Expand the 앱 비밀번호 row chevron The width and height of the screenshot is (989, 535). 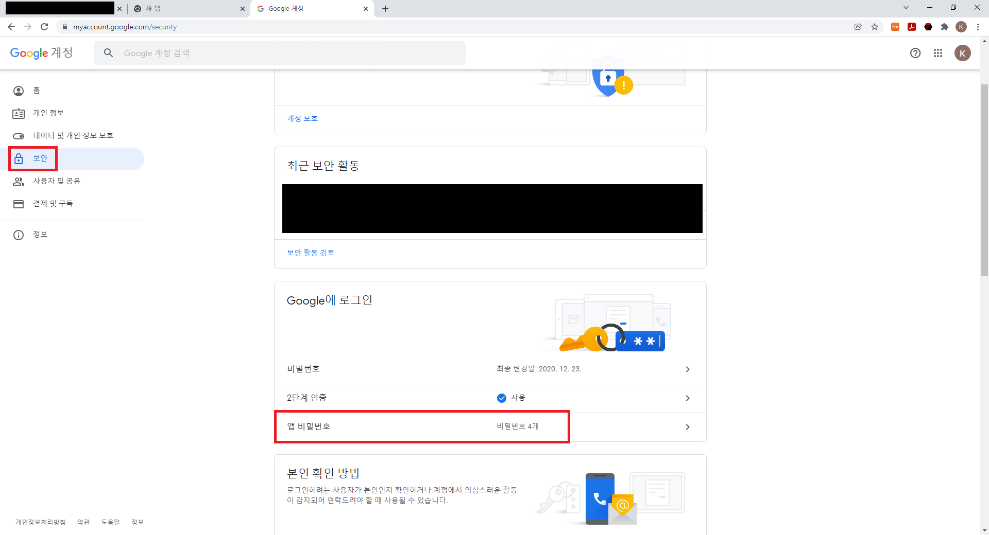pyautogui.click(x=687, y=426)
